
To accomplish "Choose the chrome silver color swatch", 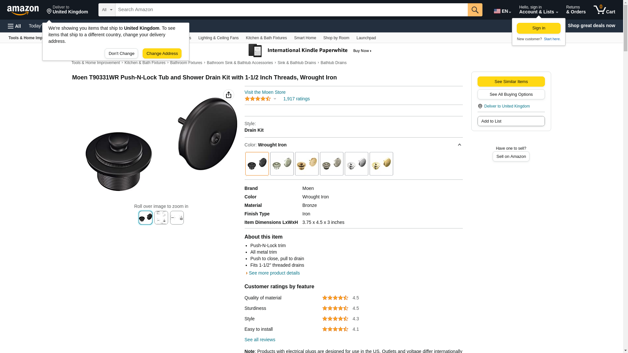I will (x=356, y=164).
